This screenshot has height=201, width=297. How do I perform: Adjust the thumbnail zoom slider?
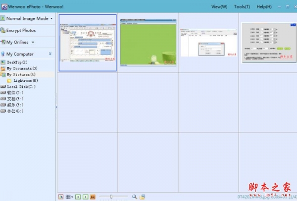coord(111,197)
